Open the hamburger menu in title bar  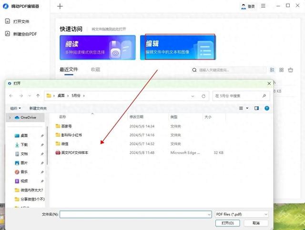coord(263,6)
